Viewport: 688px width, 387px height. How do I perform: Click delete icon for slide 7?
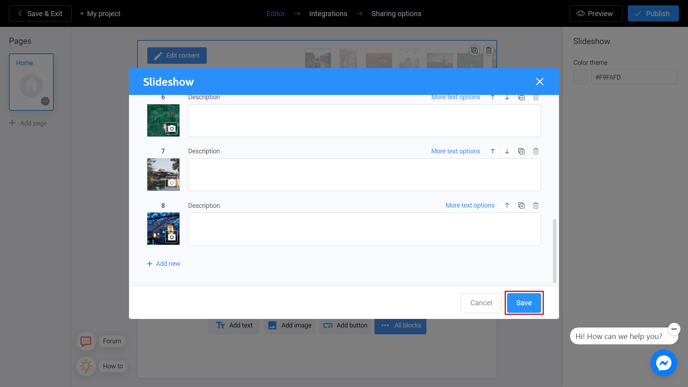(x=536, y=151)
